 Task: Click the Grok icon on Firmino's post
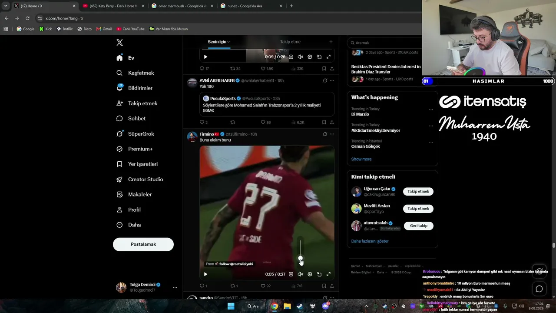click(x=325, y=134)
